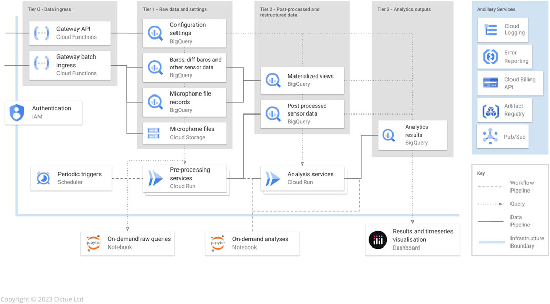Click the 'Tier 1 - Raw data and settings' heading

coord(174,9)
